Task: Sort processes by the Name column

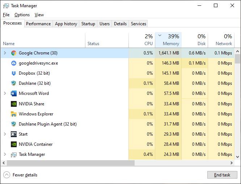Action: point(43,40)
